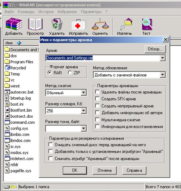Click the Temp folder icon
This screenshot has height=191, width=181.
point(7,74)
